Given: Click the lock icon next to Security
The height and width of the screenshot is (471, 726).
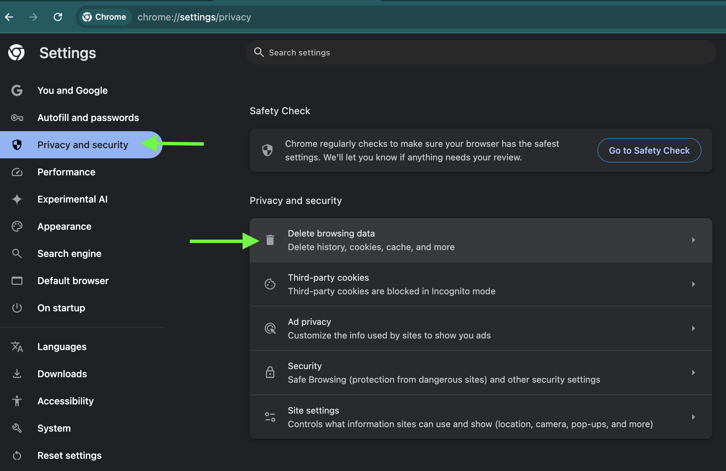Looking at the screenshot, I should pyautogui.click(x=270, y=372).
